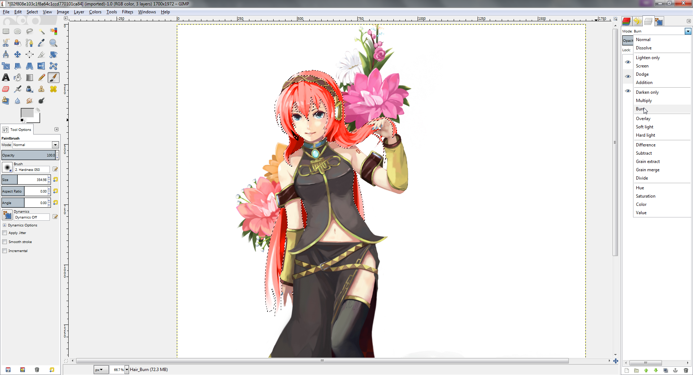Screen dimensions: 693x375
Task: Link Size to brush native size
Action: tap(56, 180)
